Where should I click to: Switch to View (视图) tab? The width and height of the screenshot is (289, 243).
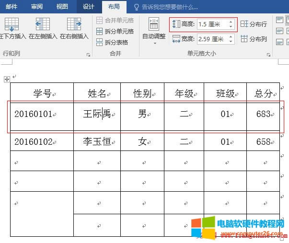62,7
